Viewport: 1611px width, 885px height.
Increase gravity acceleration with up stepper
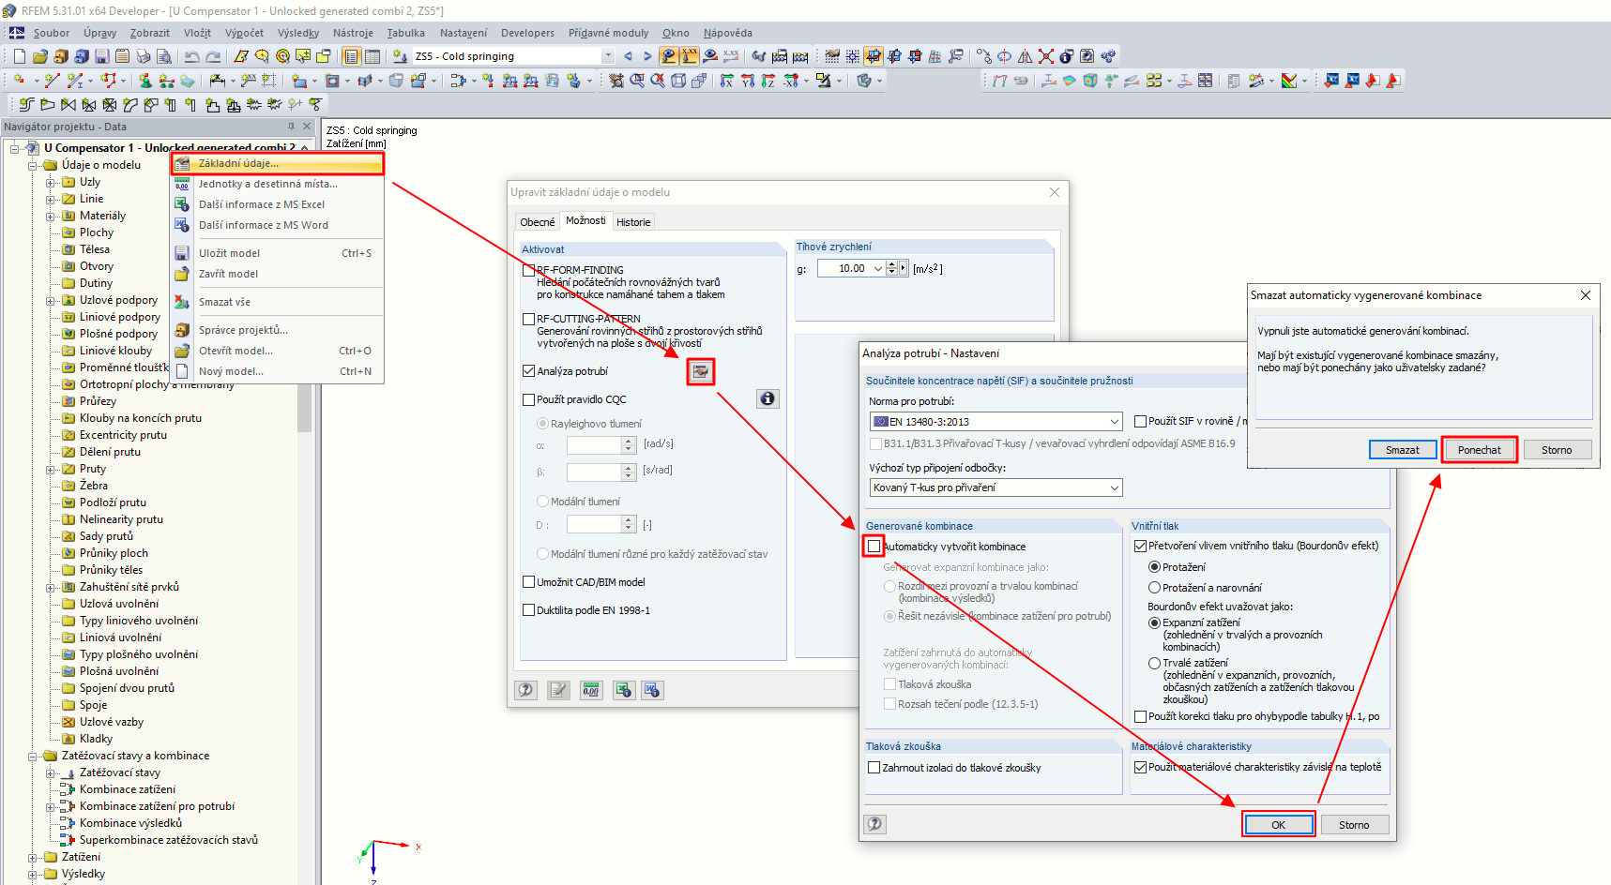(x=891, y=264)
